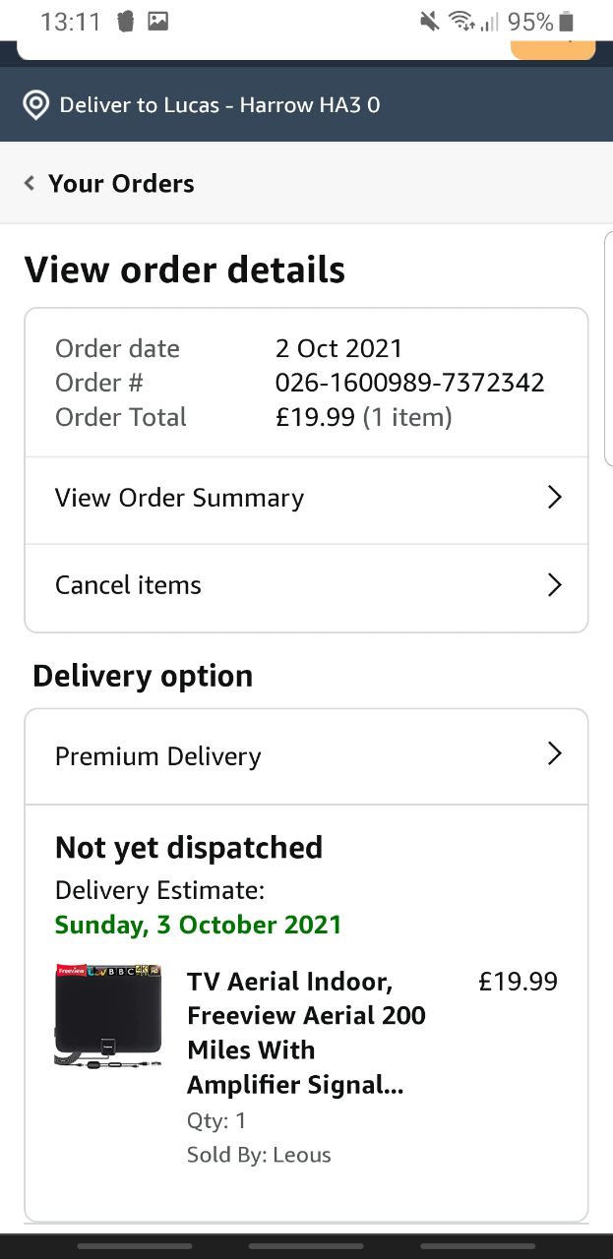The height and width of the screenshot is (1259, 613).
Task: Choose the Cancel items entry
Action: (x=128, y=585)
